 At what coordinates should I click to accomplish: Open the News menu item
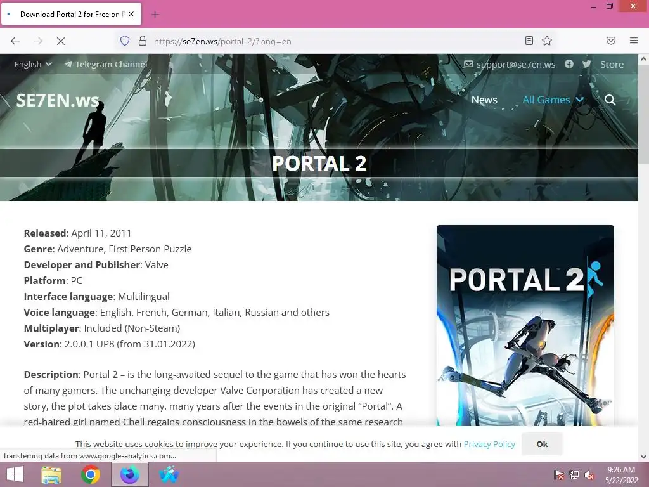coord(484,100)
